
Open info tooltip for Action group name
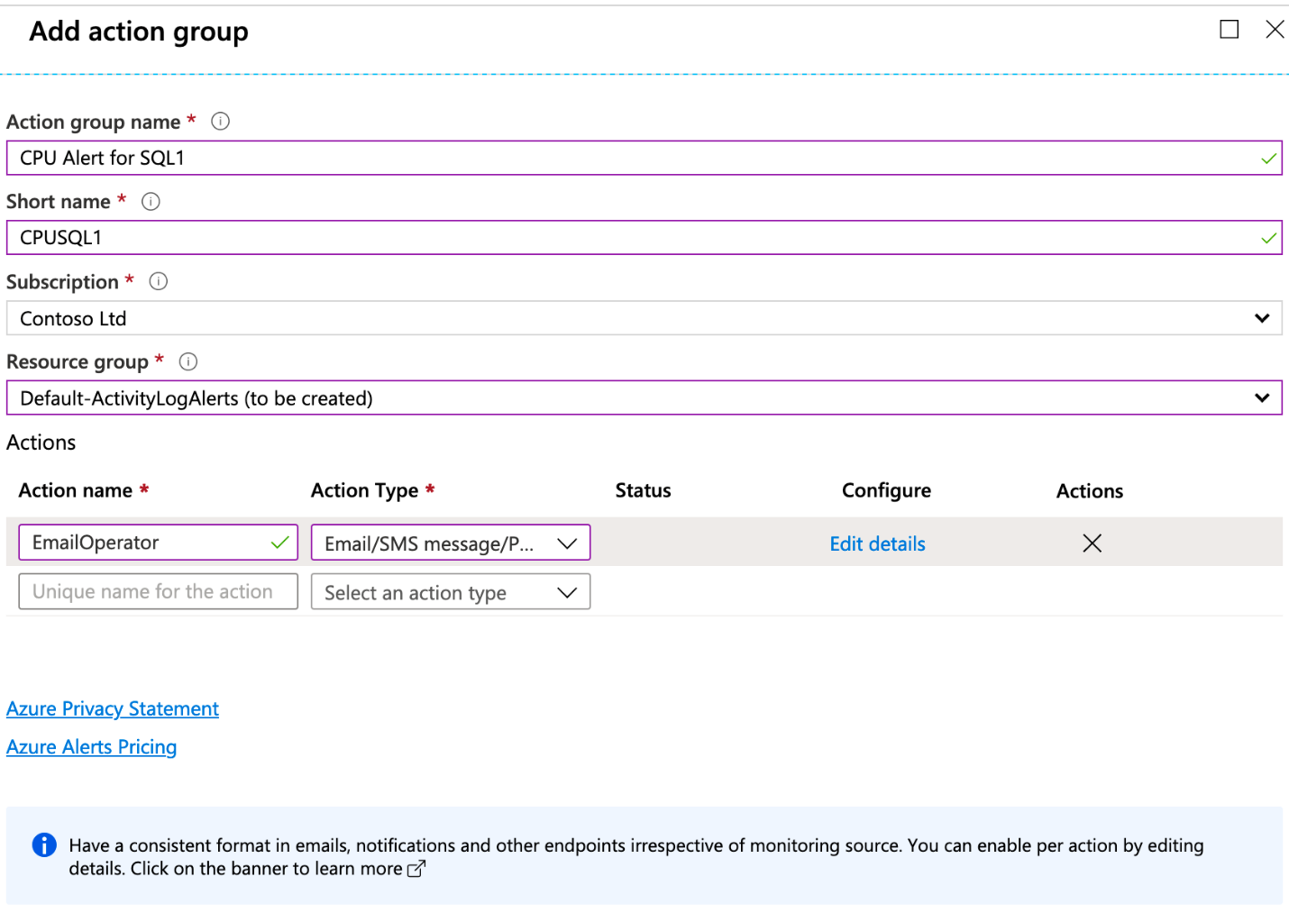click(220, 121)
